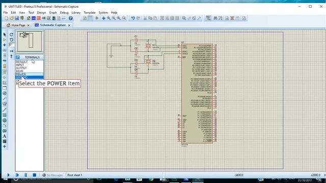Click the Redo arrow icon
The image size is (326, 183).
point(138,18)
